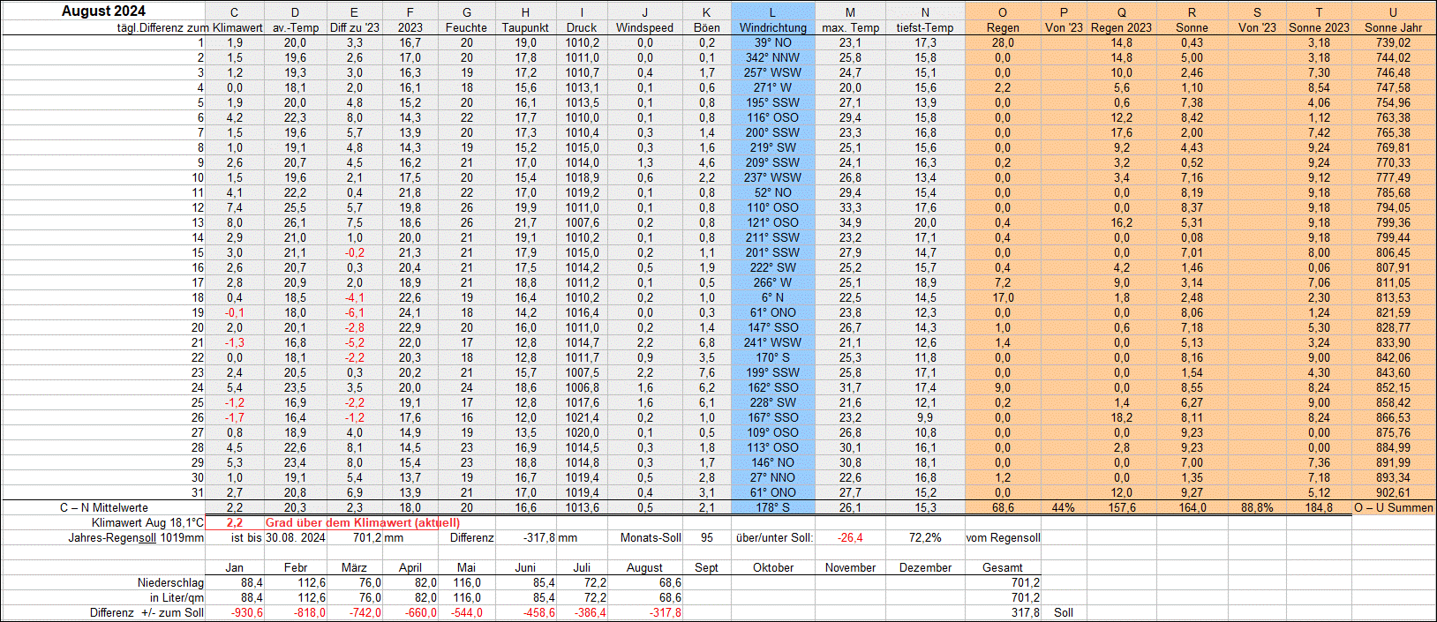Select max. Temp value '34,9'
Screen dimensions: 1437x622
click(850, 222)
